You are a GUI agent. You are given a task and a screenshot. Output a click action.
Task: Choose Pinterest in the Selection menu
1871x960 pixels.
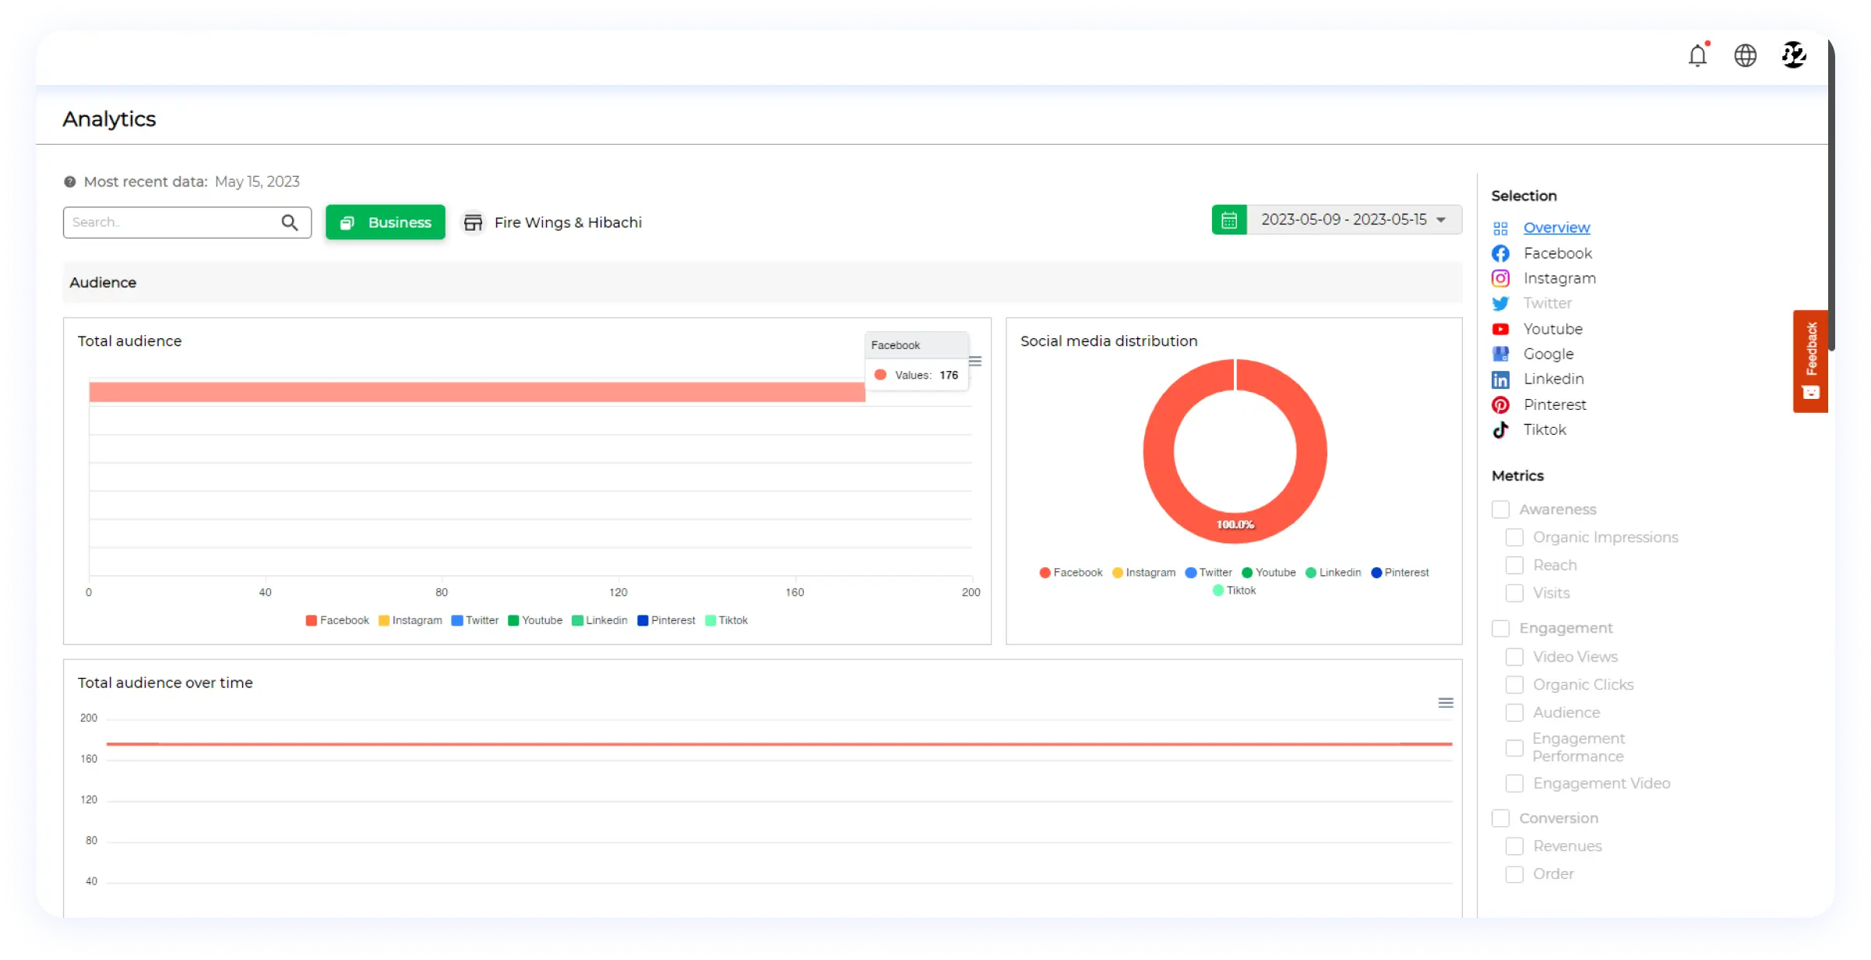pyautogui.click(x=1555, y=405)
